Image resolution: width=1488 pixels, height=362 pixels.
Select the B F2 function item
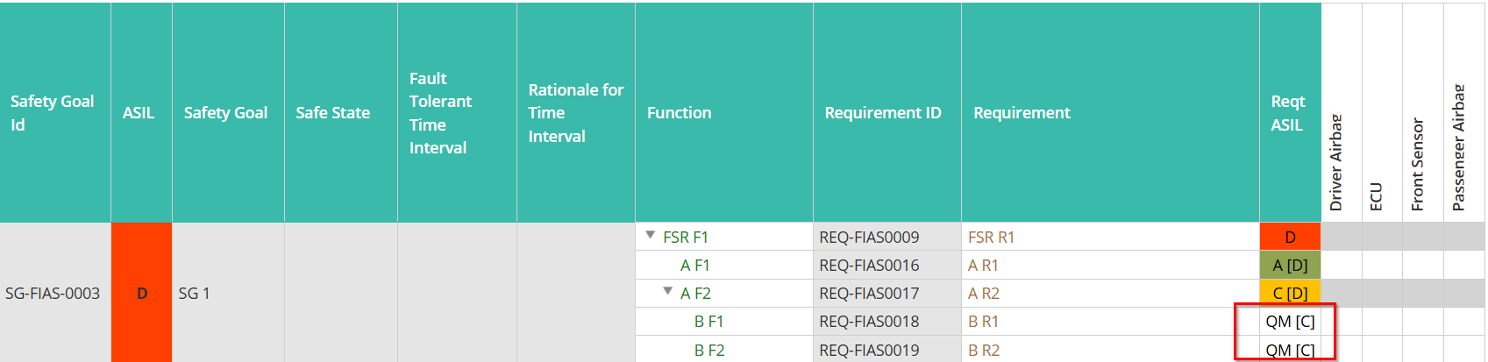pos(709,350)
